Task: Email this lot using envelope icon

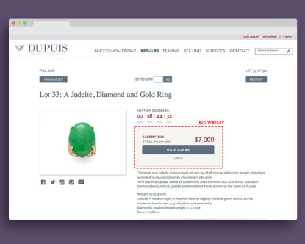Action: (x=81, y=182)
